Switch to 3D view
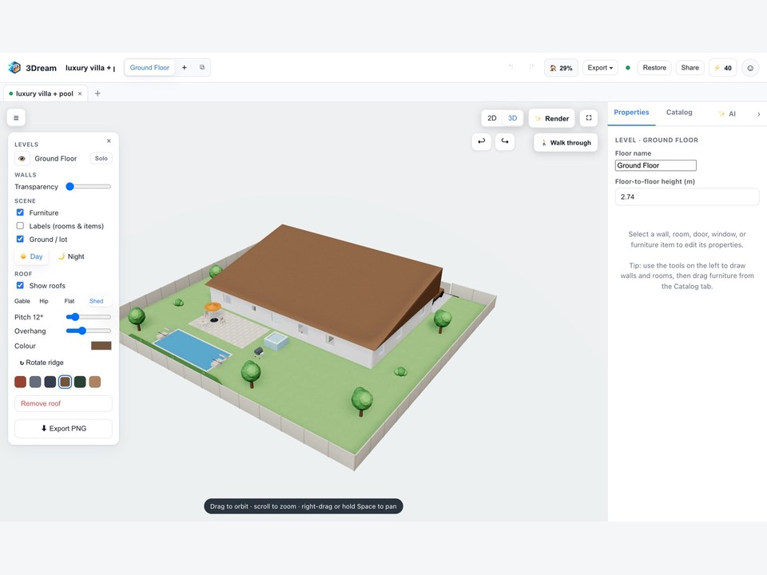Viewport: 767px width, 575px height. (513, 118)
